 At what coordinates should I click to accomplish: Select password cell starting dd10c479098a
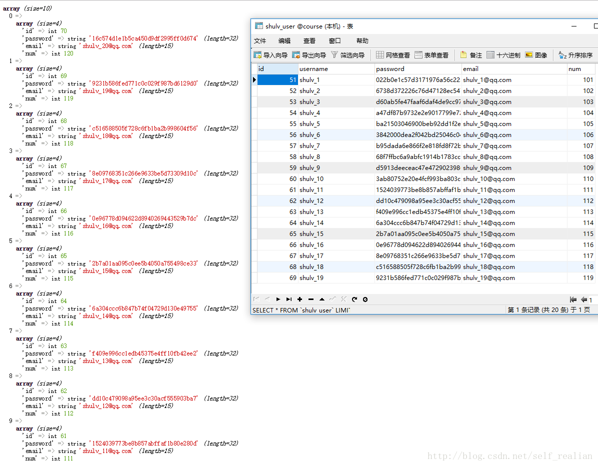coord(418,200)
